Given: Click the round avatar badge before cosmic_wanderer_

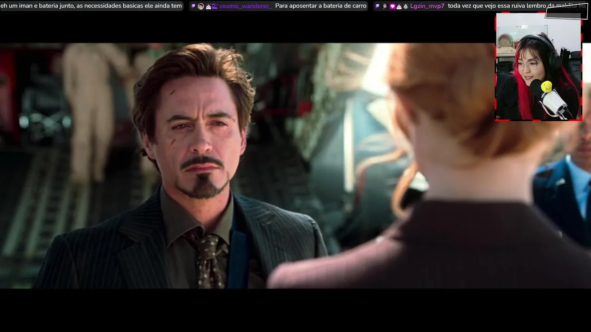Looking at the screenshot, I should tap(201, 6).
